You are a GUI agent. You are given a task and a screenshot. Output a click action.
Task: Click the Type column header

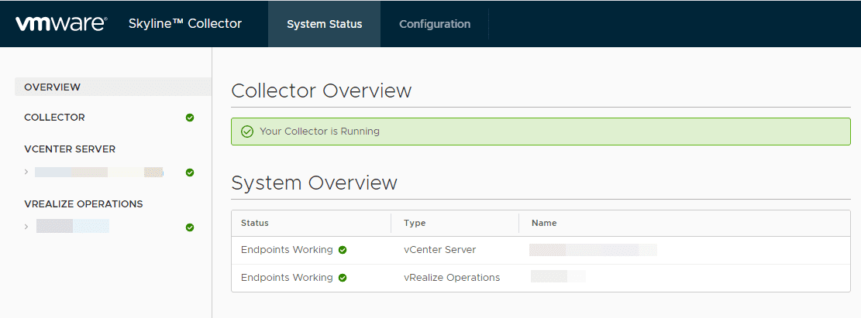pyautogui.click(x=415, y=223)
